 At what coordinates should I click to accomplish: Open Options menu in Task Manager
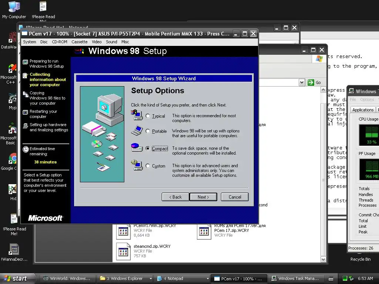[x=367, y=99]
